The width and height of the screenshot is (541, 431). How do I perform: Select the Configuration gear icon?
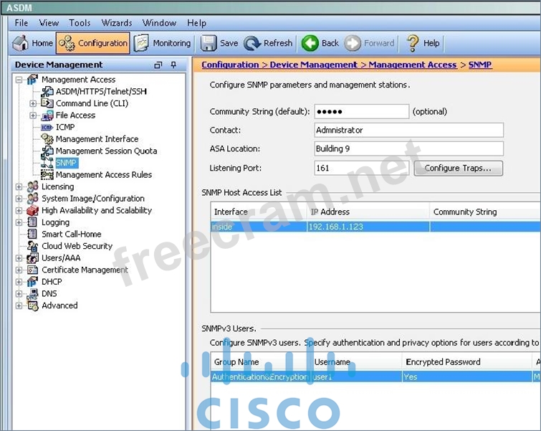coord(67,43)
